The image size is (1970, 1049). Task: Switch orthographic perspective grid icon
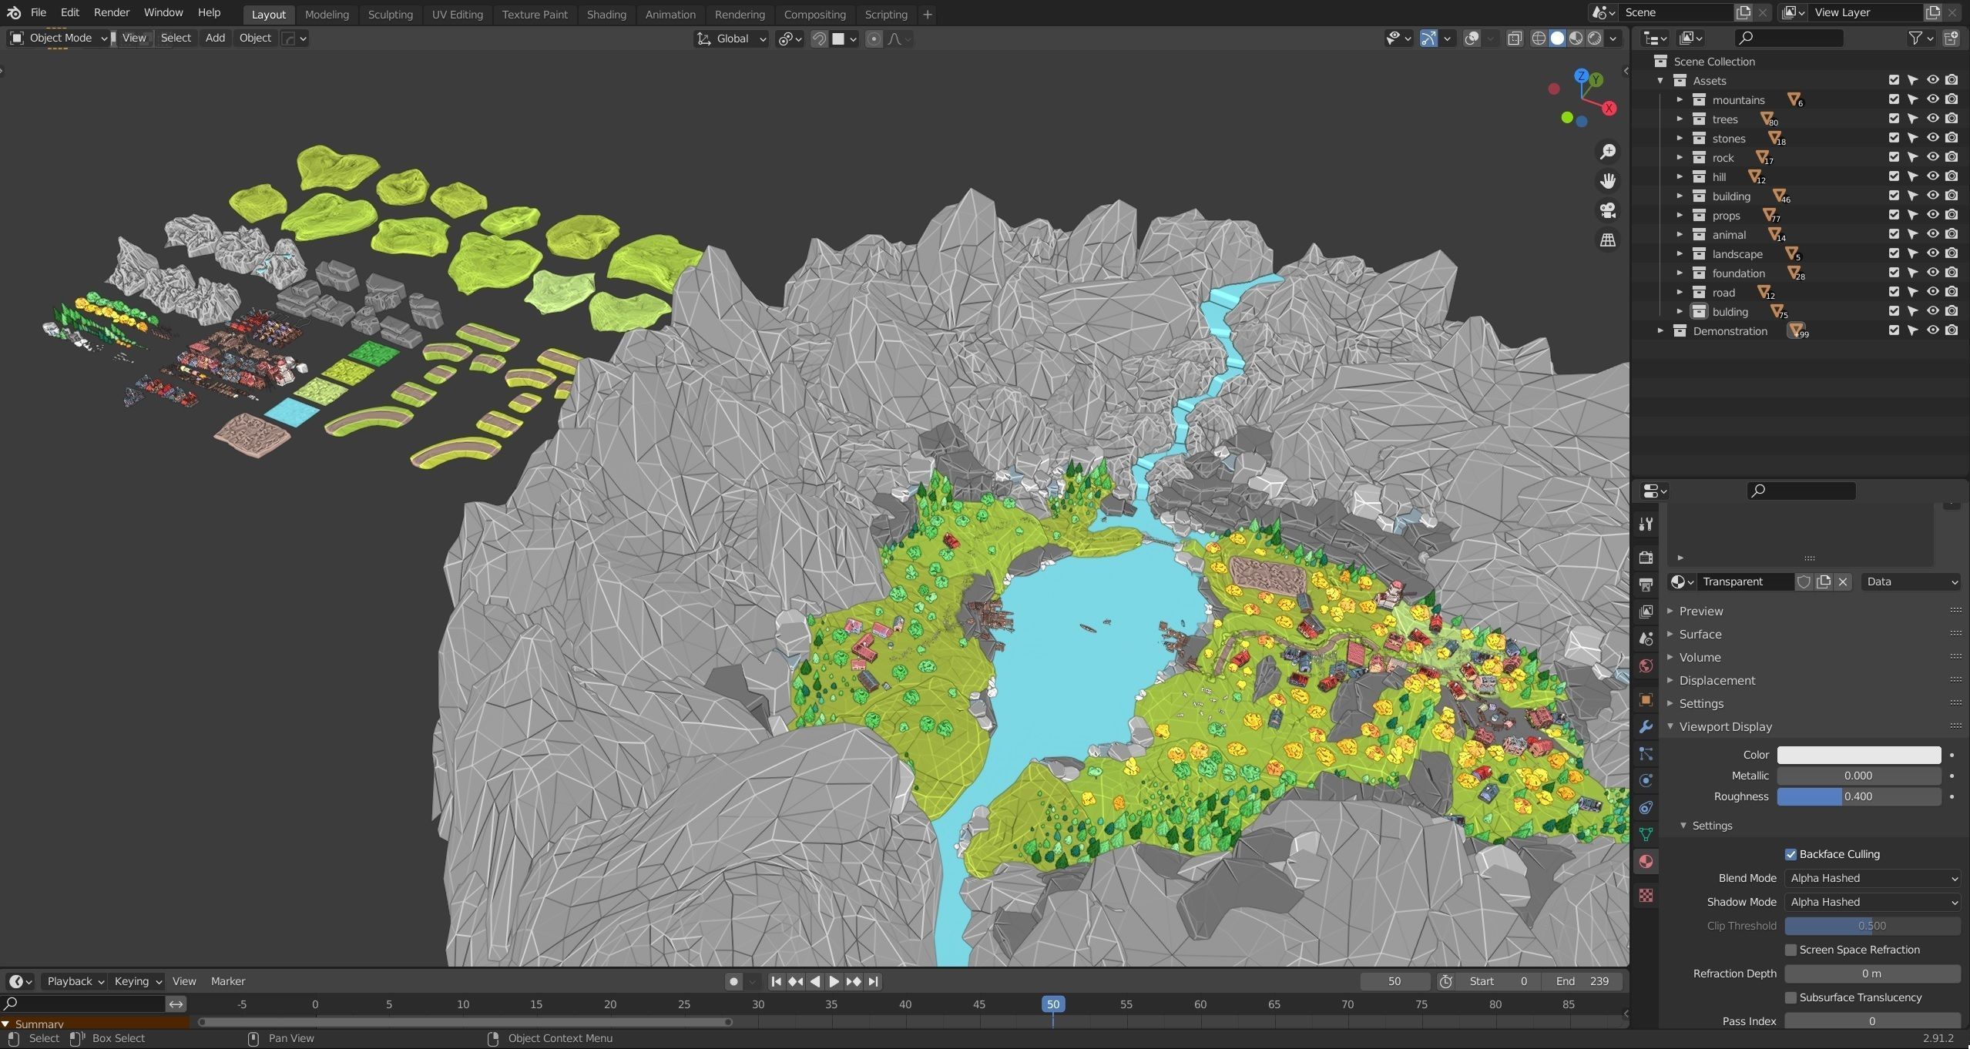click(x=1607, y=240)
